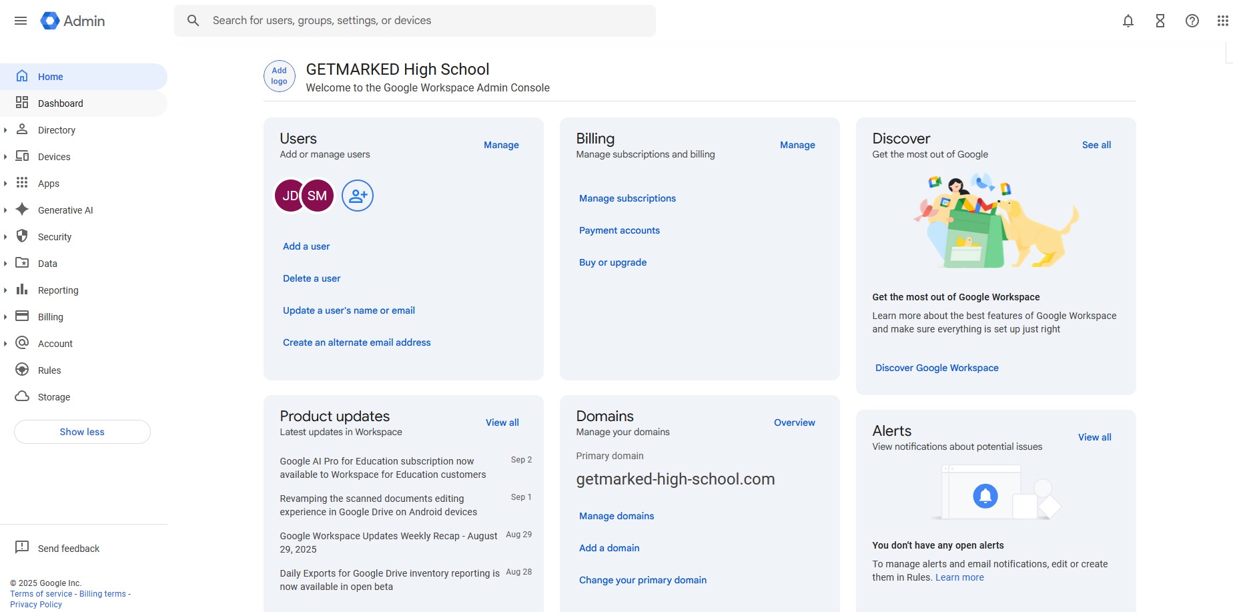This screenshot has width=1233, height=612.
Task: Open Create an alternate email address
Action: (357, 342)
